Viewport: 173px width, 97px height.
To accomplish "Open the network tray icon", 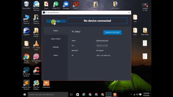I will (x=134, y=95).
